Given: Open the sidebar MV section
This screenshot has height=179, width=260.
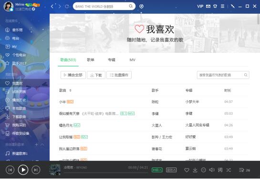Looking at the screenshot, I should point(14,47).
